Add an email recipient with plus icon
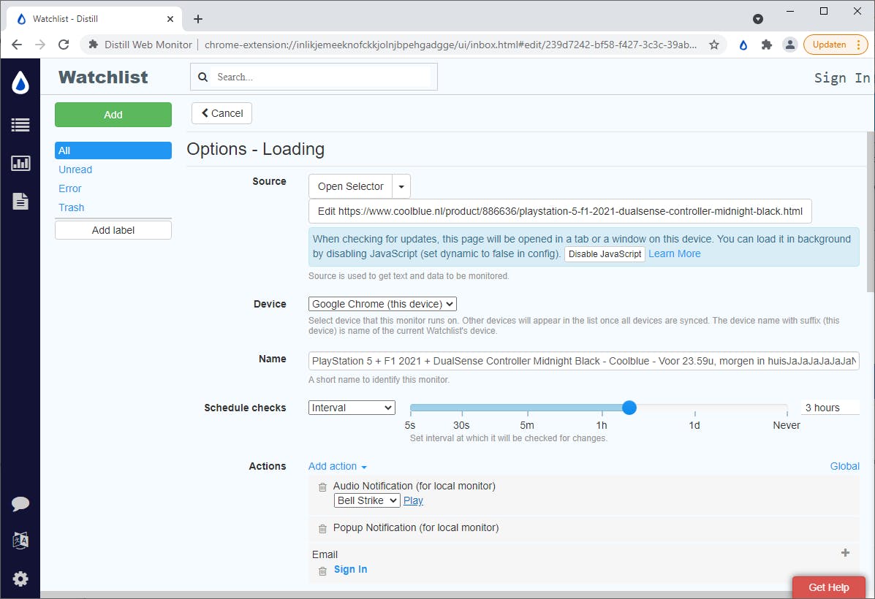Screen dimensions: 875x599 point(846,553)
